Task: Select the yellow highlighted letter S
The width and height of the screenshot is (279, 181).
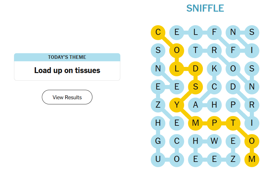Action: (x=195, y=87)
